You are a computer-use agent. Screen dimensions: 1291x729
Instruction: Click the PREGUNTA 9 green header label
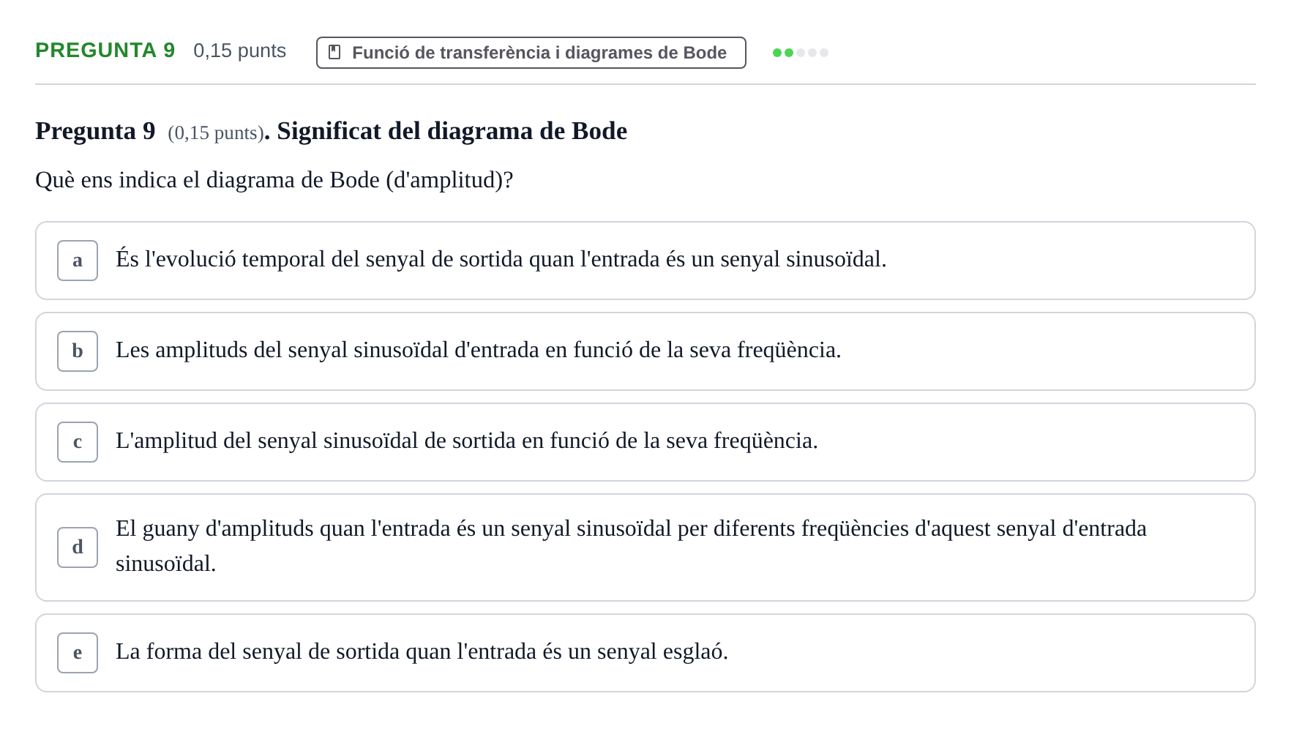[105, 51]
